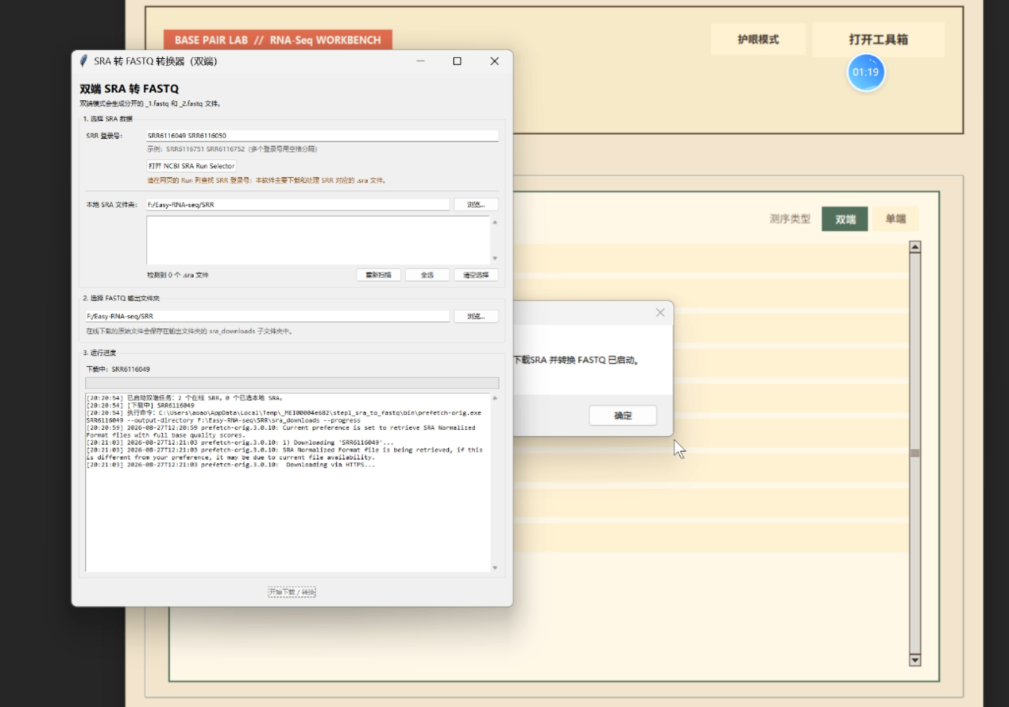Image resolution: width=1009 pixels, height=707 pixels.
Task: Click the 01:19 timer badge
Action: point(865,72)
